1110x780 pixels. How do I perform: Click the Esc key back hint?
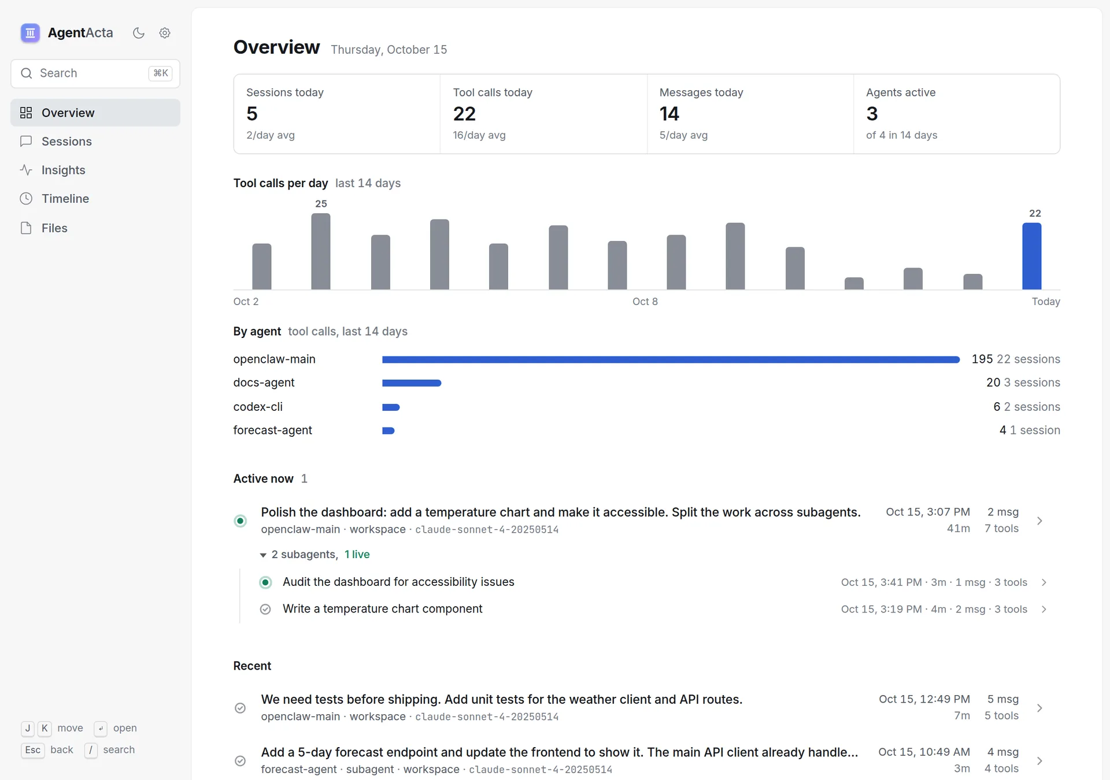[x=33, y=750]
